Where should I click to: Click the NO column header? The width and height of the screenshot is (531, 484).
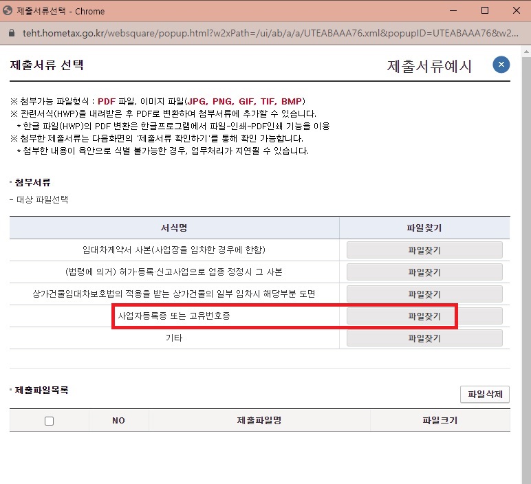pyautogui.click(x=118, y=420)
